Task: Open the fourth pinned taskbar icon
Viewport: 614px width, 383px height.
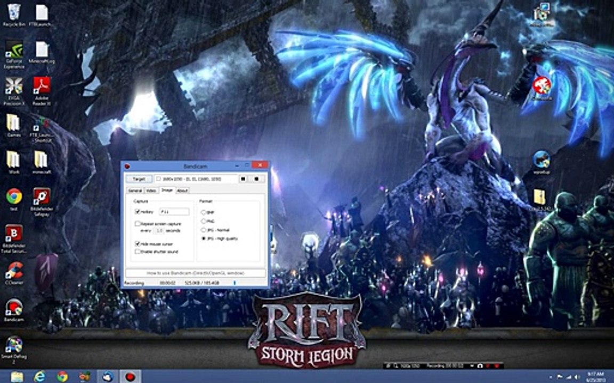Action: [85, 377]
